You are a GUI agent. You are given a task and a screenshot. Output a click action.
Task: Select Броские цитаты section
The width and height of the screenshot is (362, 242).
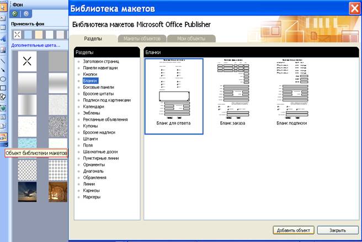click(x=98, y=94)
